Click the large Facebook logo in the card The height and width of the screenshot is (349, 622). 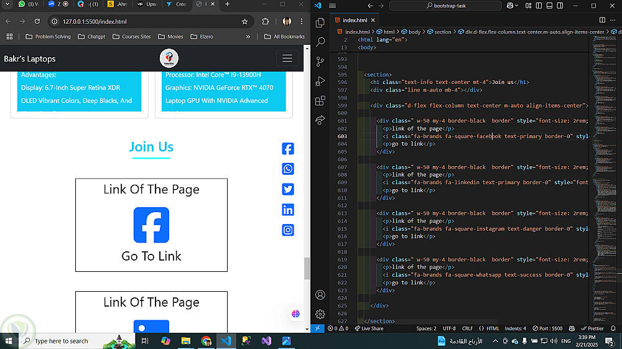click(151, 225)
